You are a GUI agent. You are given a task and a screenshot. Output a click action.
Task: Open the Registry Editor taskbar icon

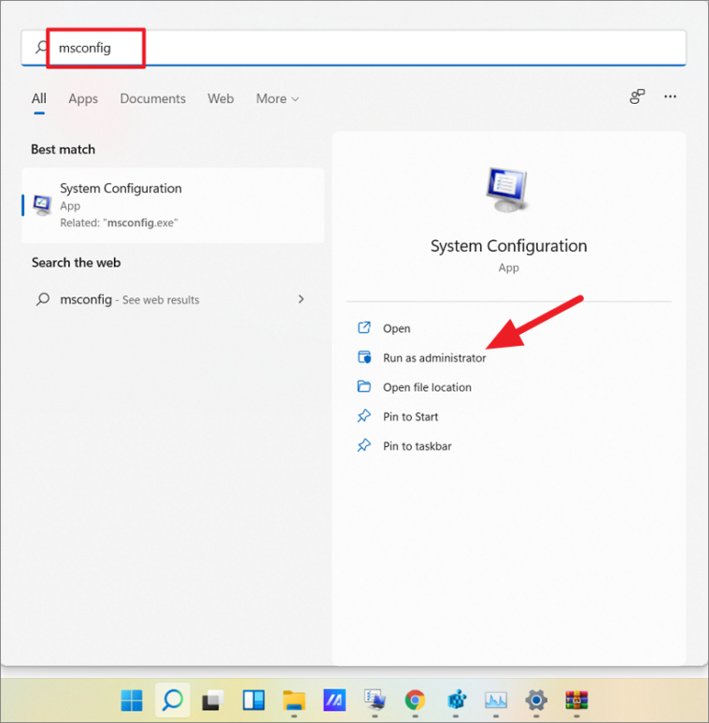pos(456,701)
